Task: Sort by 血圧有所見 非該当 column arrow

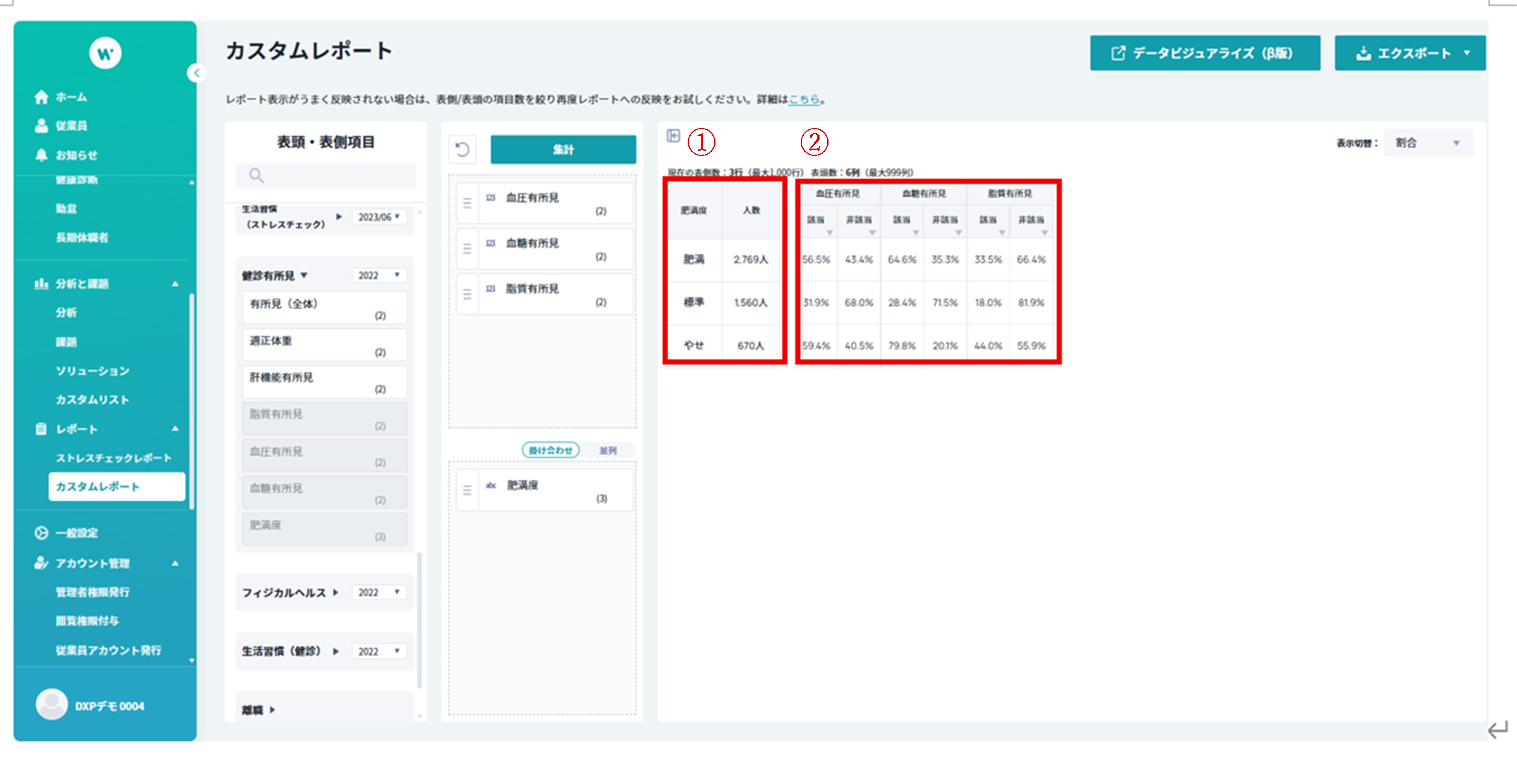Action: point(872,233)
